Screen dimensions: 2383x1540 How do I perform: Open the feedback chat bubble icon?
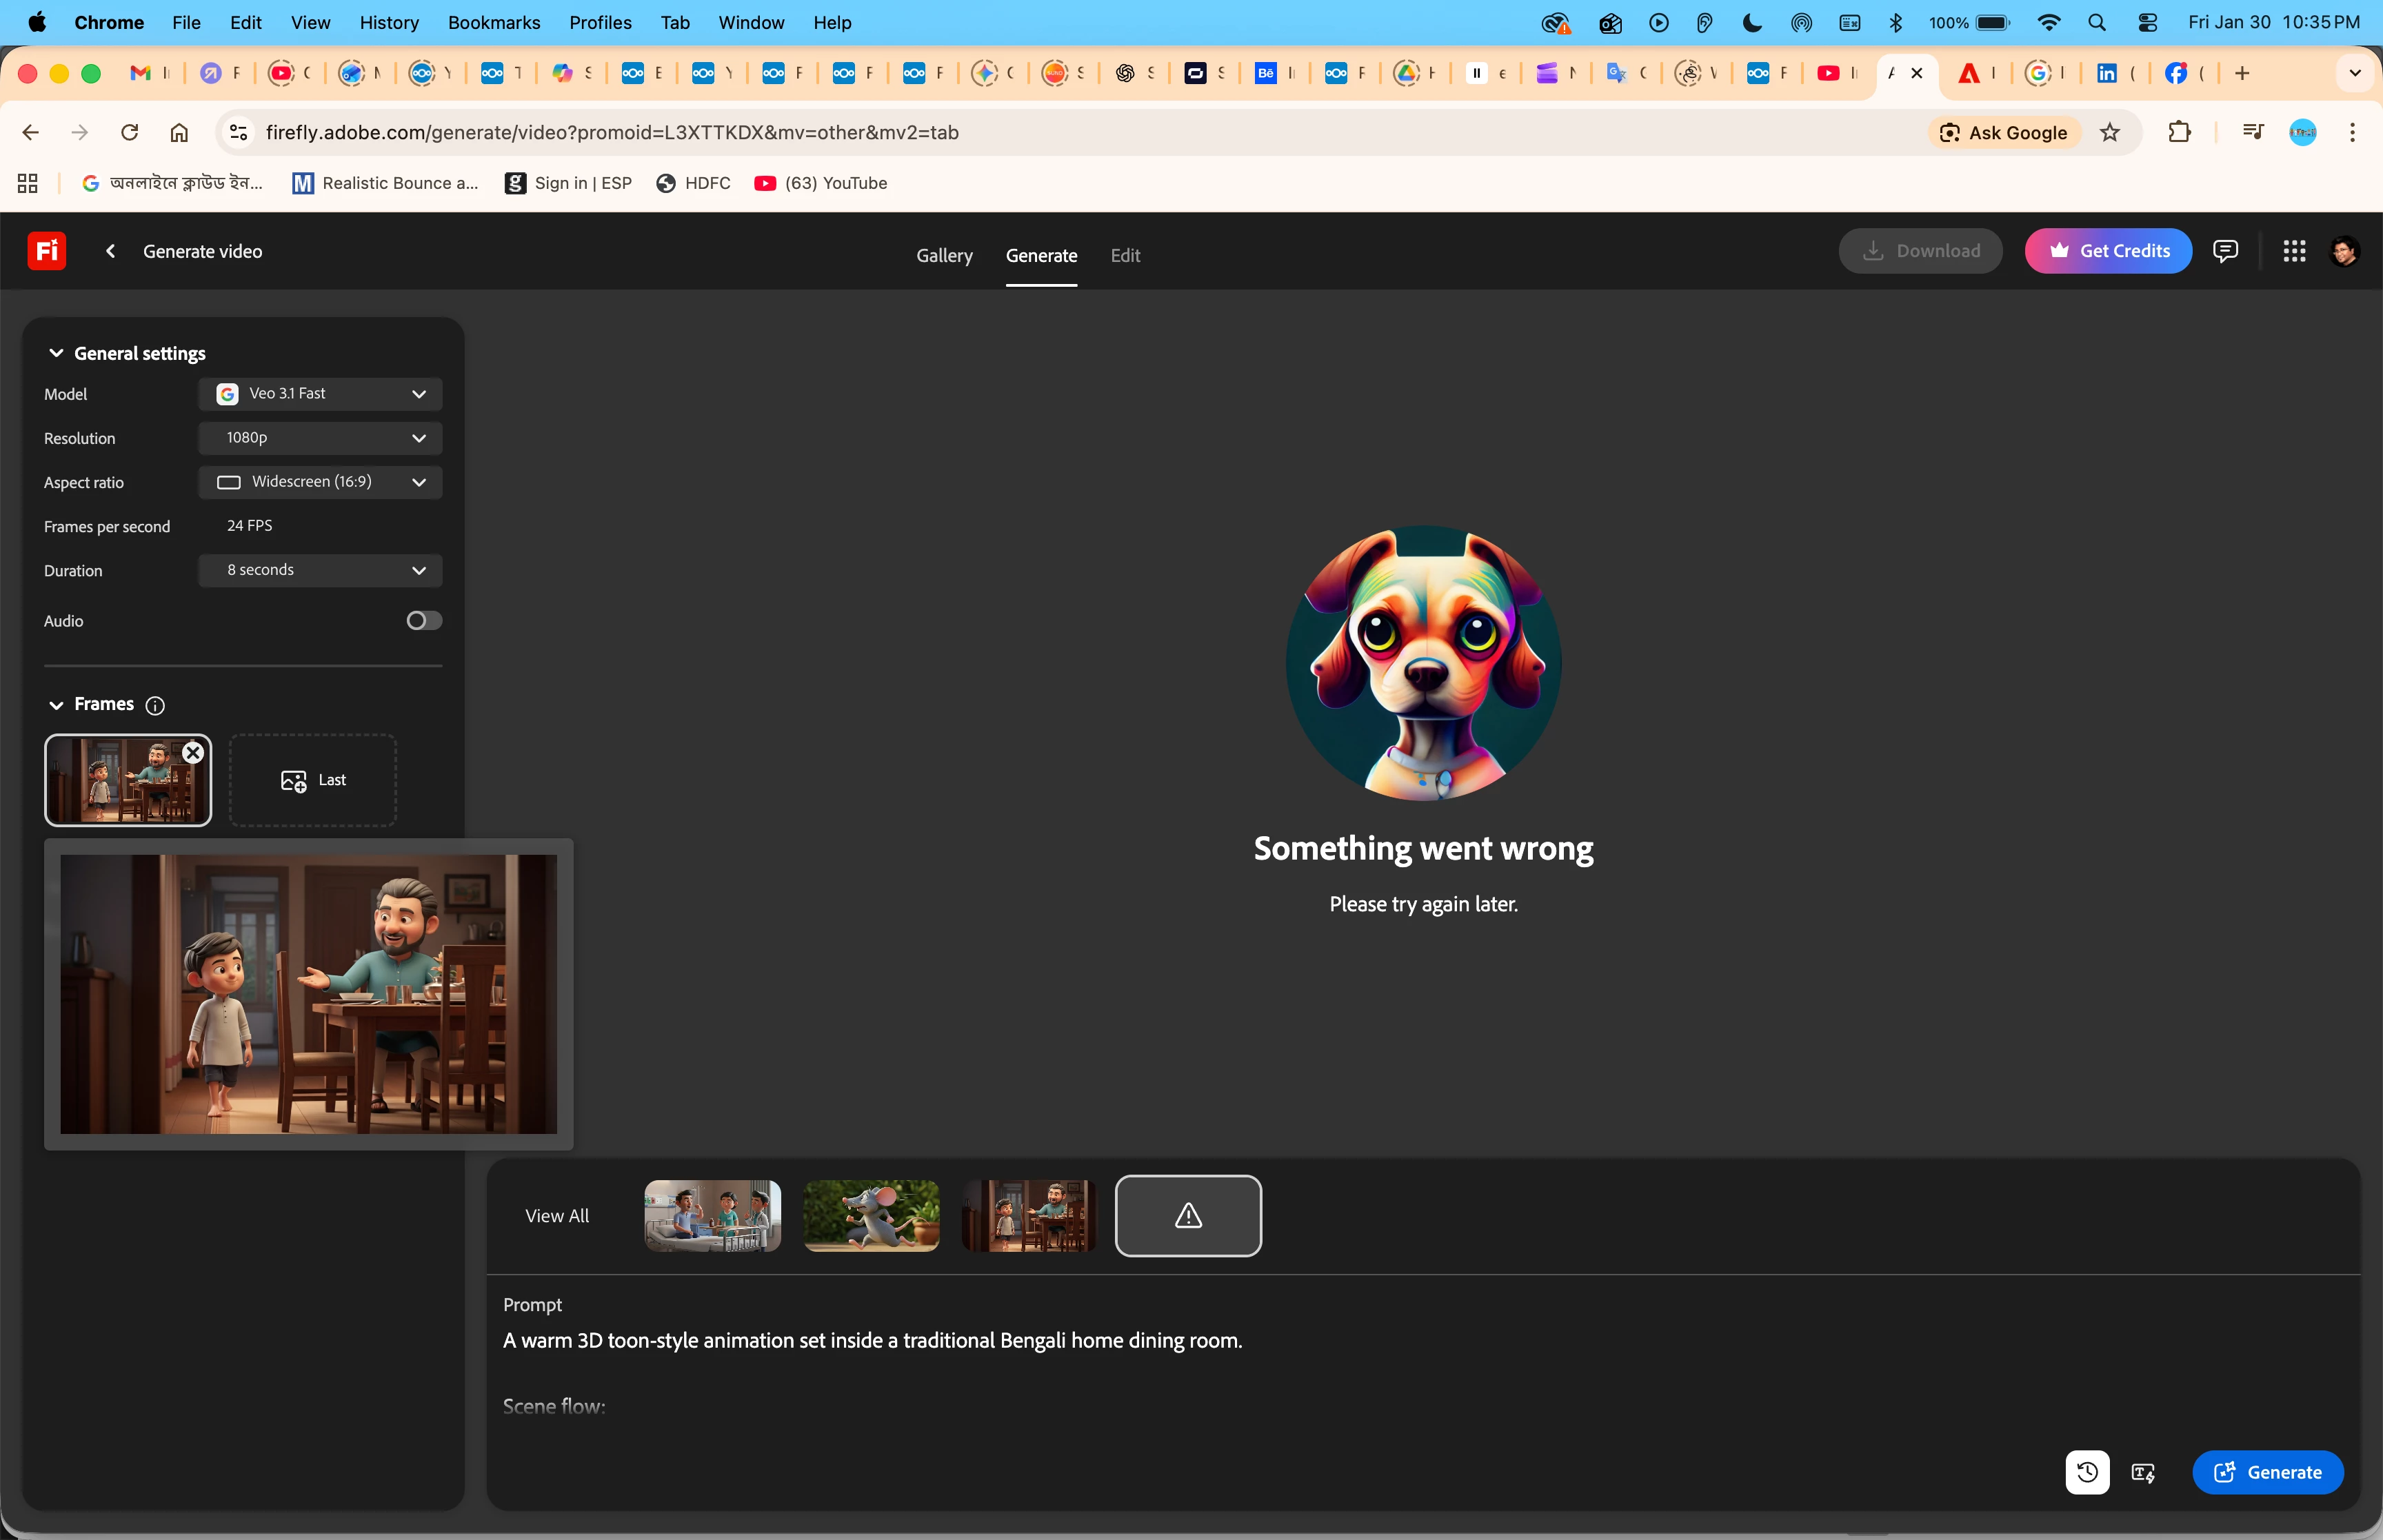[2225, 251]
